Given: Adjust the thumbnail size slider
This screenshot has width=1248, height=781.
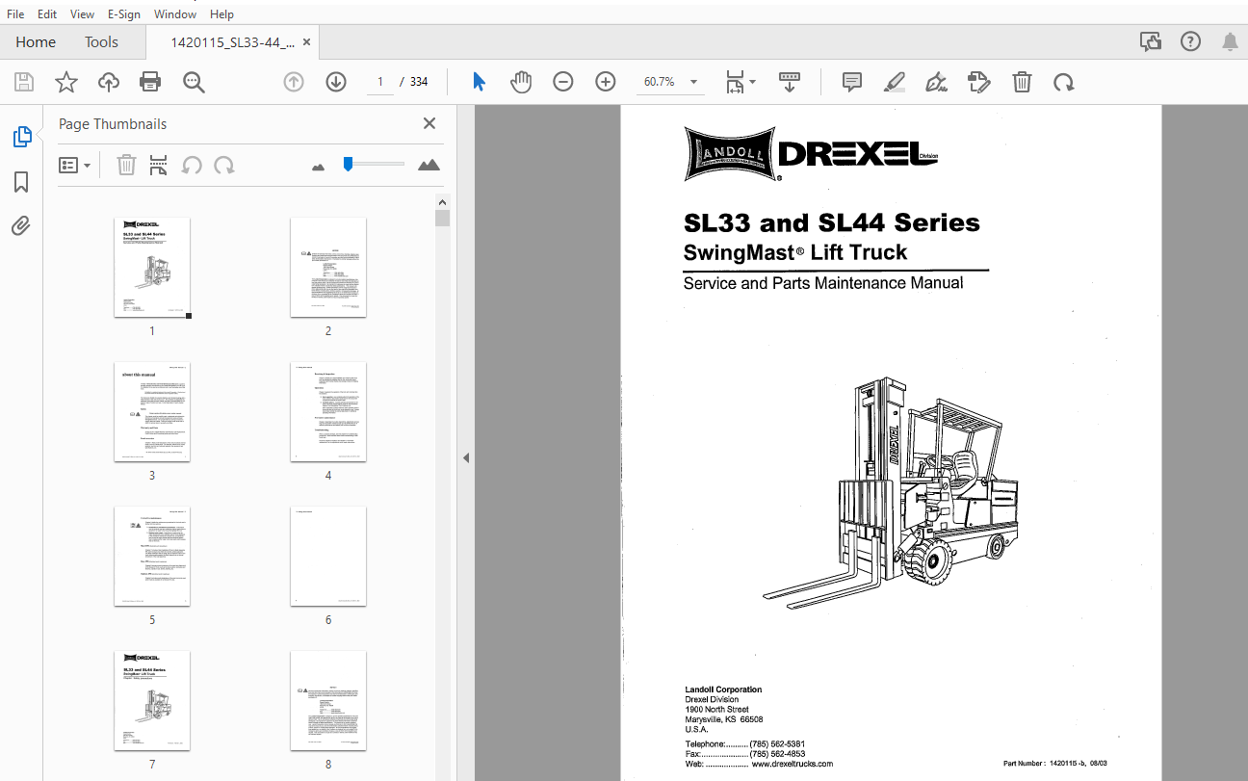Looking at the screenshot, I should click(348, 165).
